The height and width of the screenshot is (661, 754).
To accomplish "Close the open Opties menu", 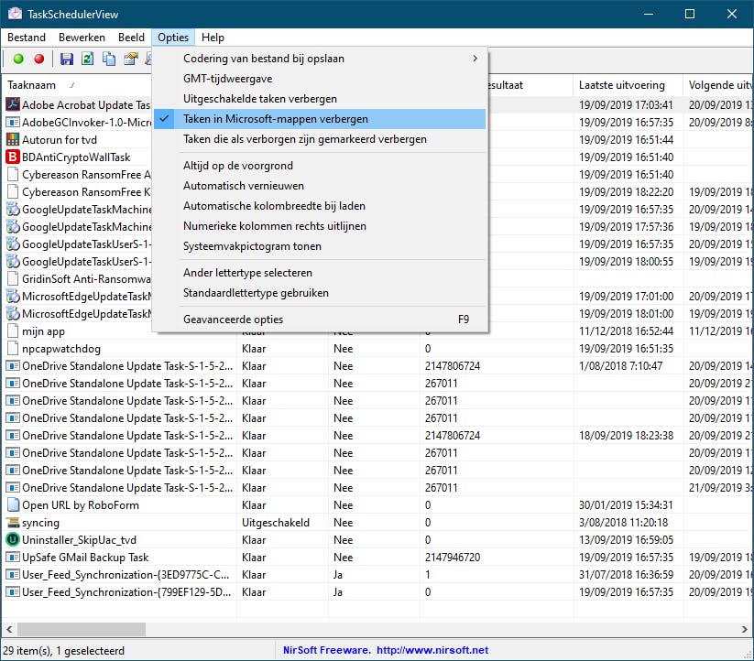I will (173, 38).
